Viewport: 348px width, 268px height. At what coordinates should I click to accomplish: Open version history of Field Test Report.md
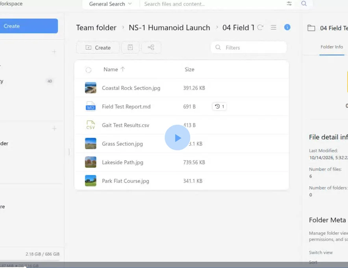click(219, 106)
